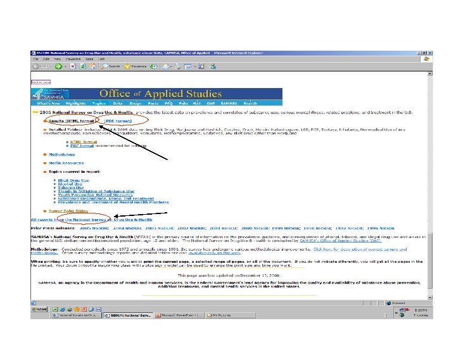456x342 pixels.
Task: Click the taskbar clock showing Thursday
Action: coord(421,313)
